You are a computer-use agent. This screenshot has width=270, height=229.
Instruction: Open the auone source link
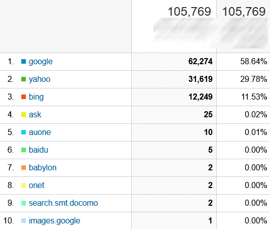tap(40, 132)
